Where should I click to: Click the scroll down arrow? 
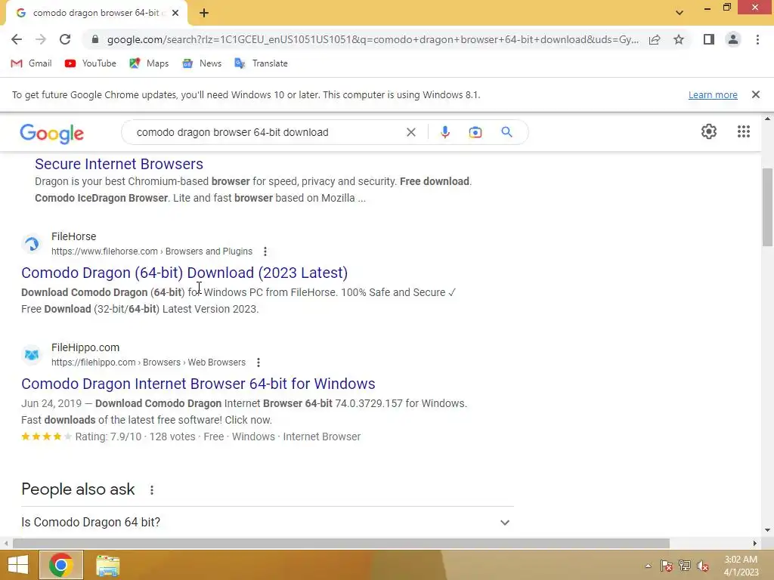tap(767, 530)
